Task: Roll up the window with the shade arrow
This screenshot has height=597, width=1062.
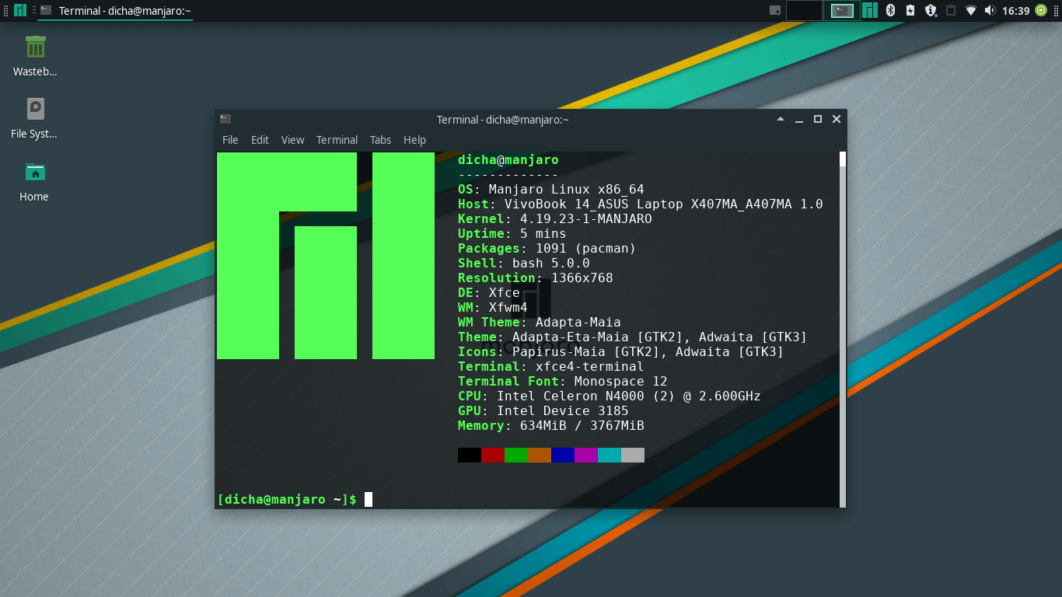Action: point(780,119)
